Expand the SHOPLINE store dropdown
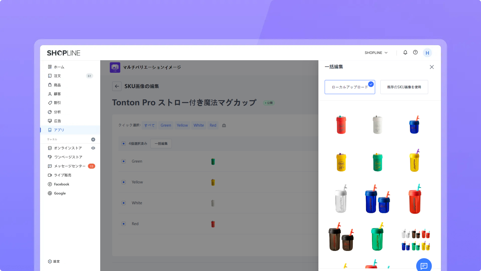Viewport: 481px width, 271px height. 376,53
